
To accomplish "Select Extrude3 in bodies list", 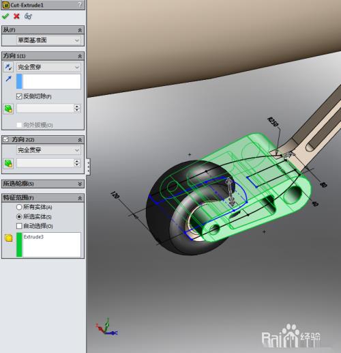I will (33, 237).
